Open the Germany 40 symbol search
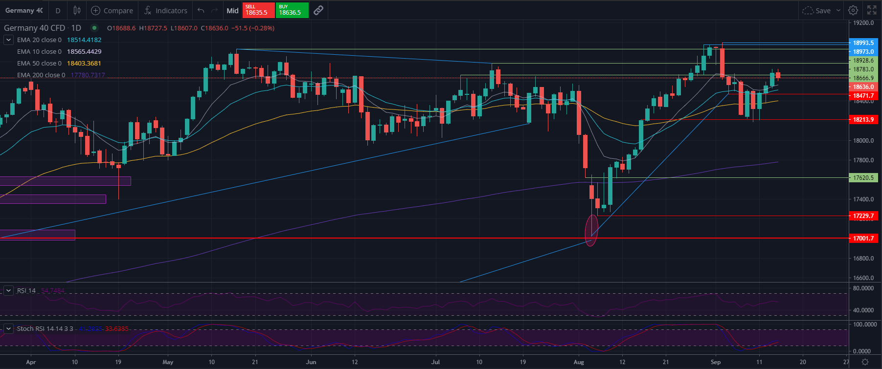This screenshot has width=882, height=369. [x=24, y=10]
